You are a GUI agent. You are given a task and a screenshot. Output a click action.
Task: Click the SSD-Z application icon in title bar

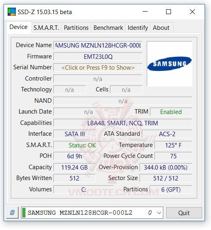pyautogui.click(x=12, y=12)
